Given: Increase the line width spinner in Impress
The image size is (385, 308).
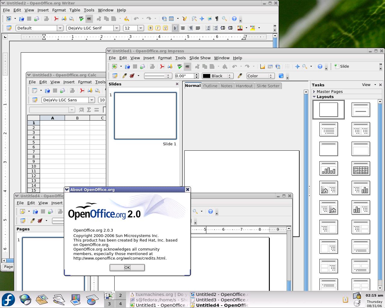Looking at the screenshot, I should pos(197,74).
